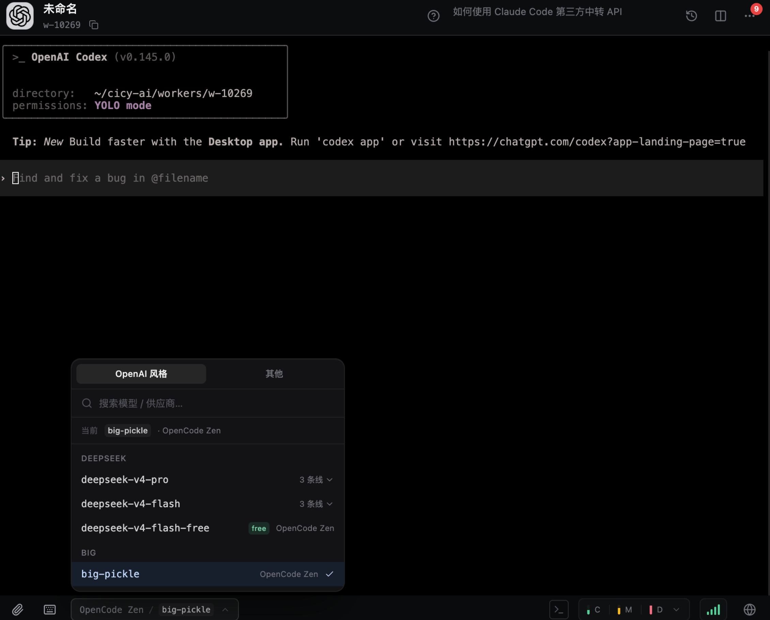Click the Codex prompt input line
This screenshot has width=770, height=620.
pyautogui.click(x=382, y=178)
